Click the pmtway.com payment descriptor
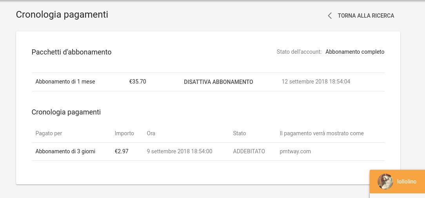425x198 pixels. 295,151
